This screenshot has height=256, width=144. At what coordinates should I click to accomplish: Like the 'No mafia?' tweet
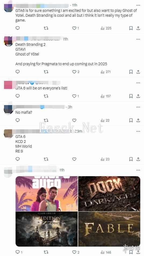tap(74, 120)
